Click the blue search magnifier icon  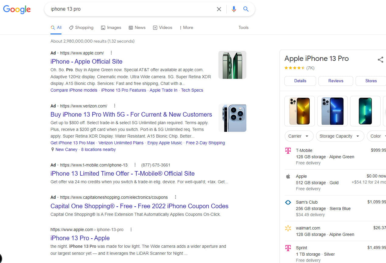[x=246, y=9]
